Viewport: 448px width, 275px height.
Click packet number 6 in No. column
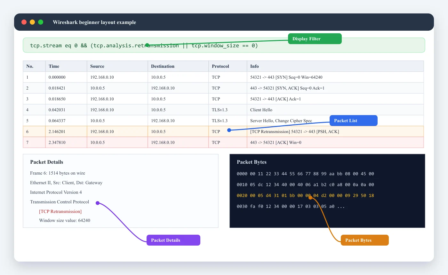point(28,131)
